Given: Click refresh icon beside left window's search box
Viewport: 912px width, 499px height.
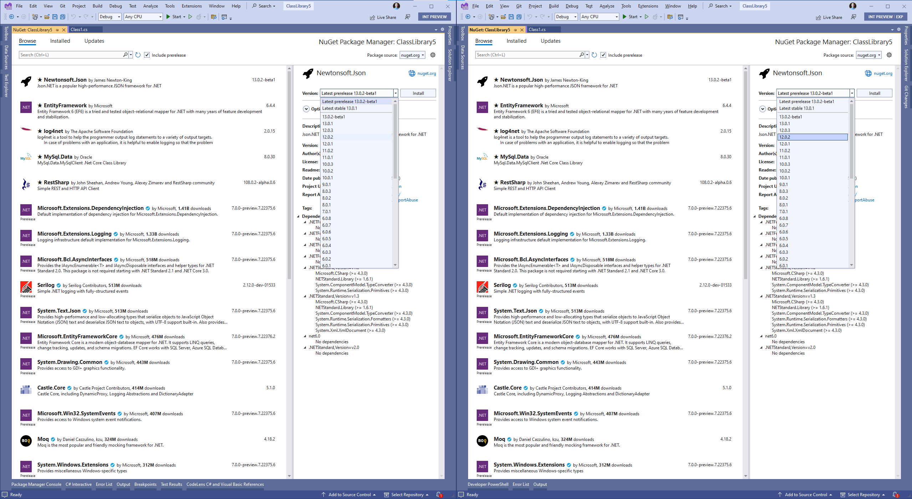Looking at the screenshot, I should pos(138,55).
